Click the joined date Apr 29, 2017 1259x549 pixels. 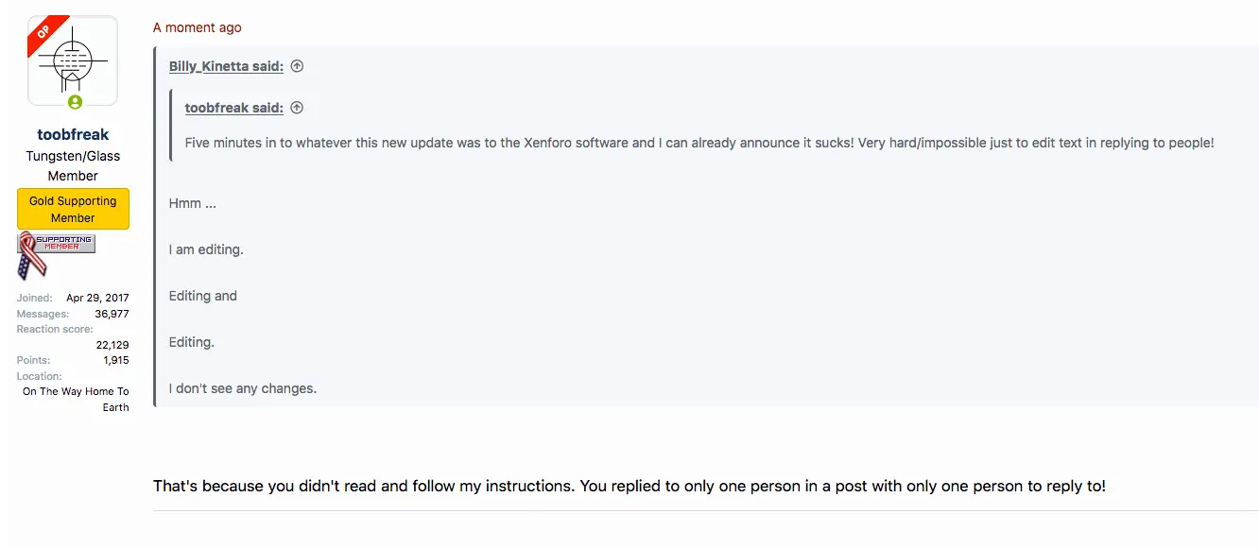tap(97, 298)
